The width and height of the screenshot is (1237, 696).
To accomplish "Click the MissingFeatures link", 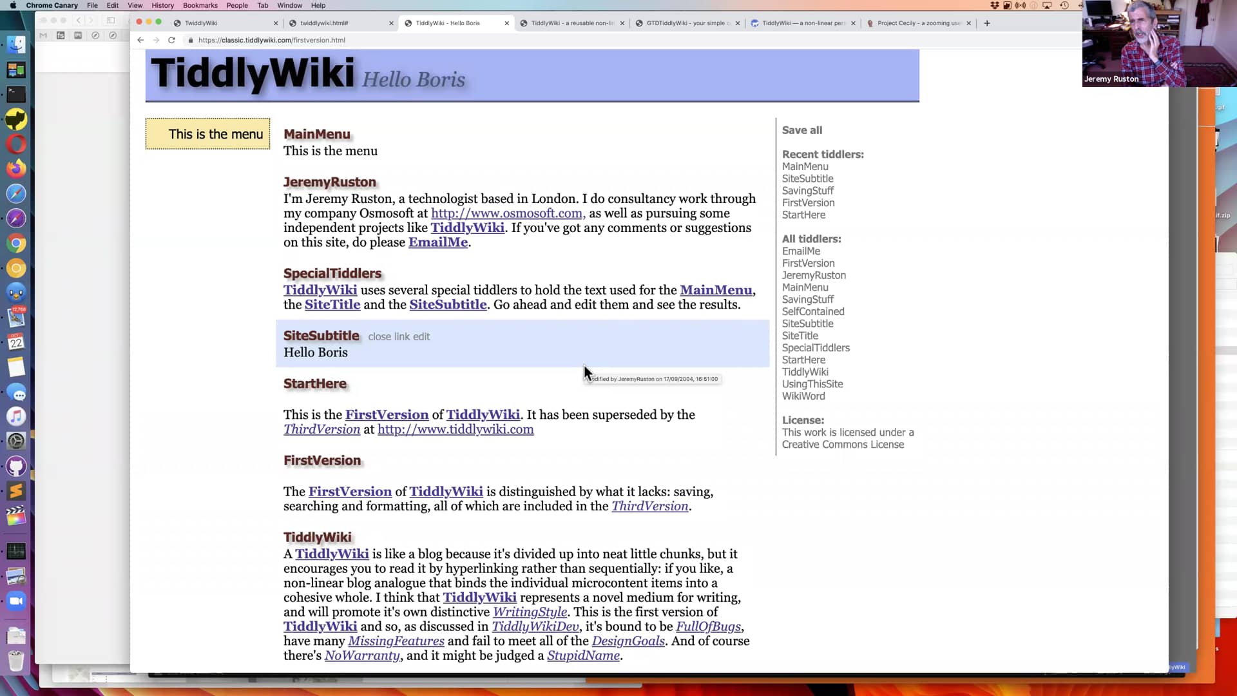I will coord(396,641).
